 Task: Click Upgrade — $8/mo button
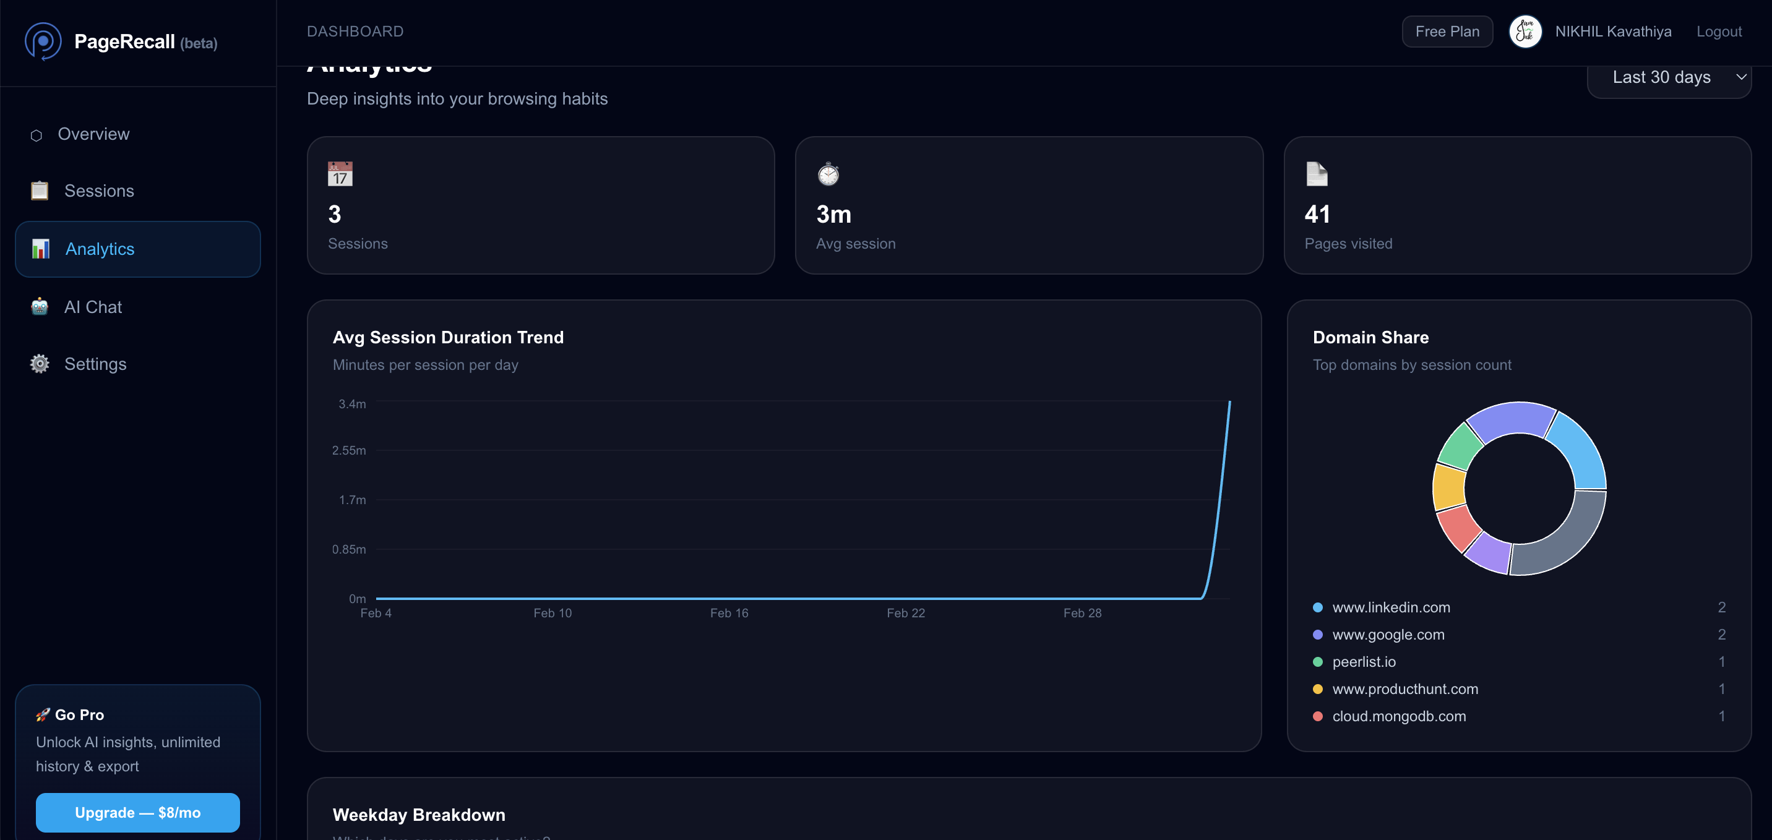137,813
